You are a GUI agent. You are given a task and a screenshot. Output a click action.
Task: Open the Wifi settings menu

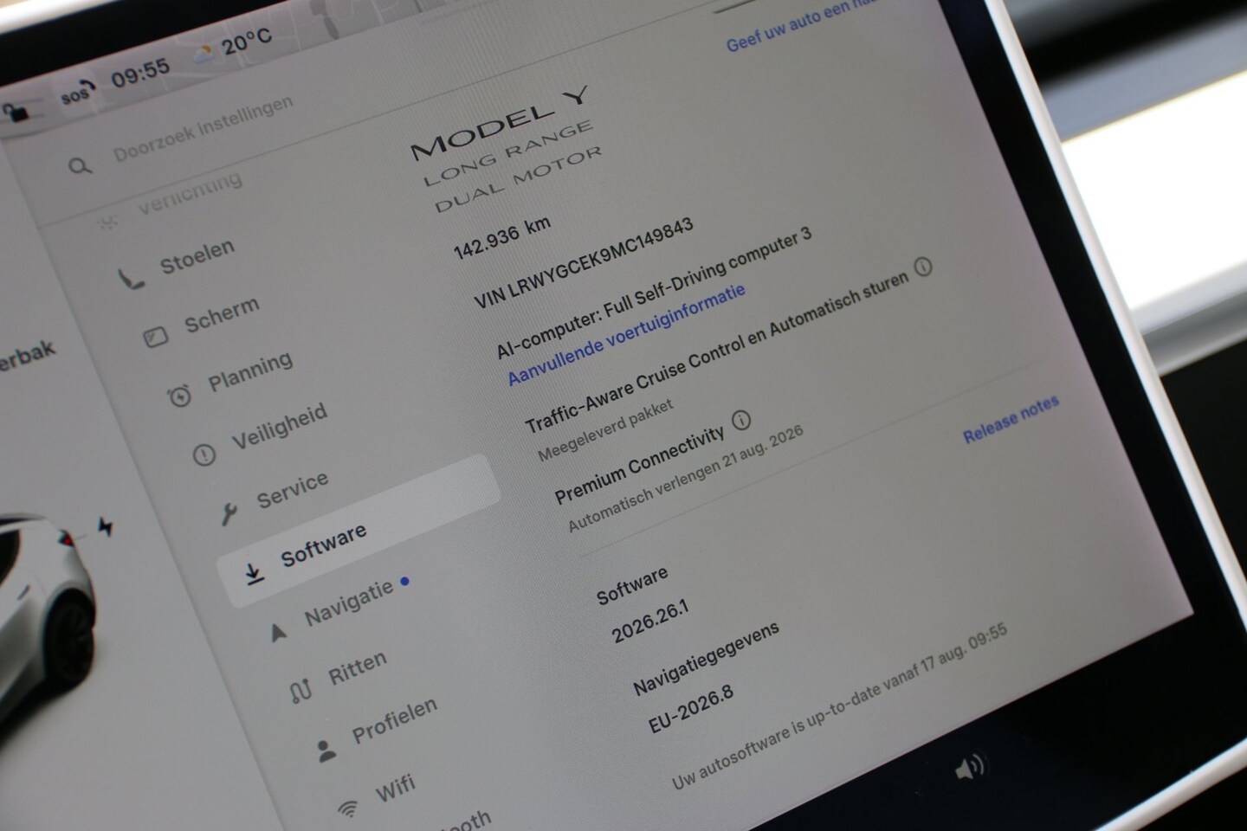(x=396, y=789)
